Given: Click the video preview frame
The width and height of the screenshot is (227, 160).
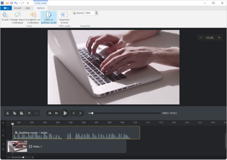Looking at the screenshot, I should [x=113, y=67].
